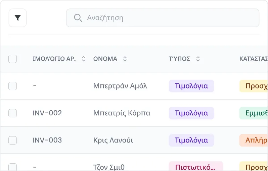Select the INV-002 invoice number
This screenshot has height=171, width=268.
pyautogui.click(x=47, y=113)
